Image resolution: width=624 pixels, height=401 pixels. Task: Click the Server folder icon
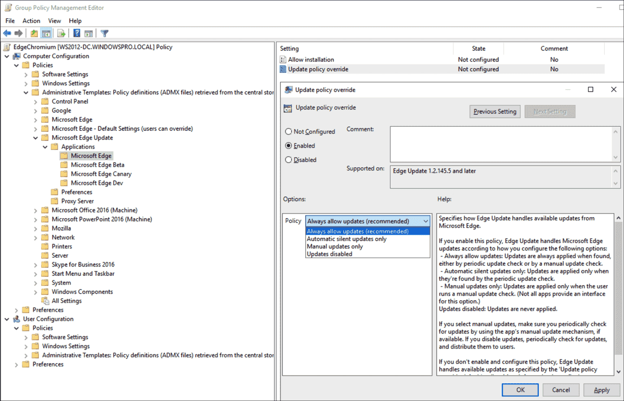tap(45, 256)
